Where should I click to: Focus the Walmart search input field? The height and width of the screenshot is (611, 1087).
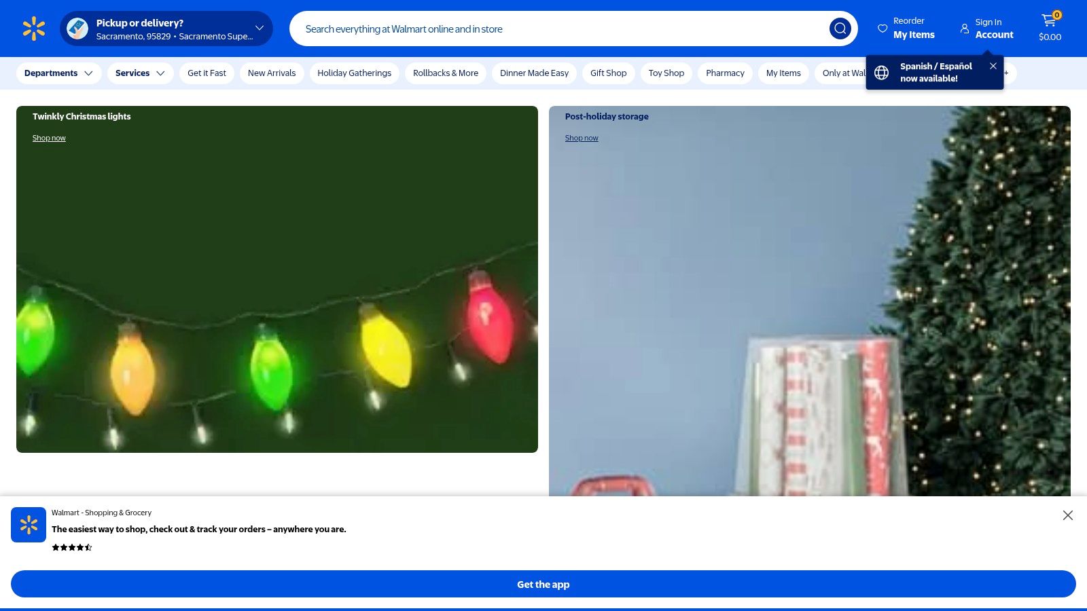557,29
